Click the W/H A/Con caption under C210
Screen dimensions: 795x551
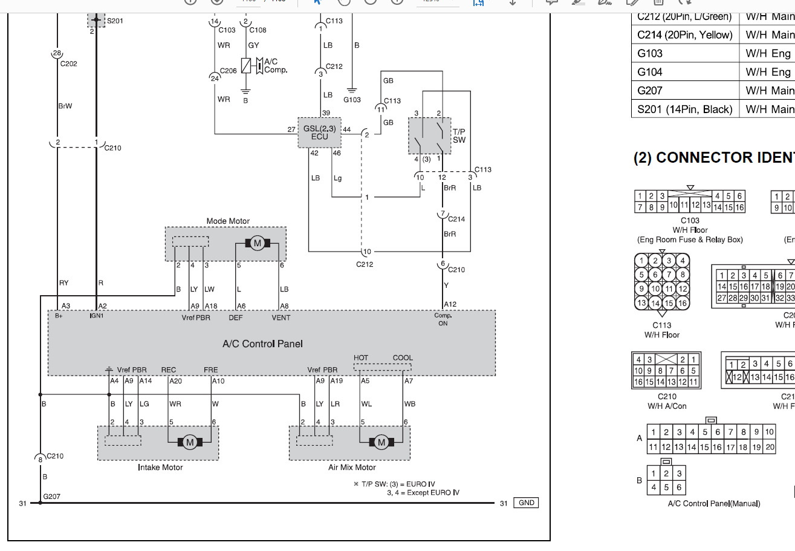(x=667, y=406)
